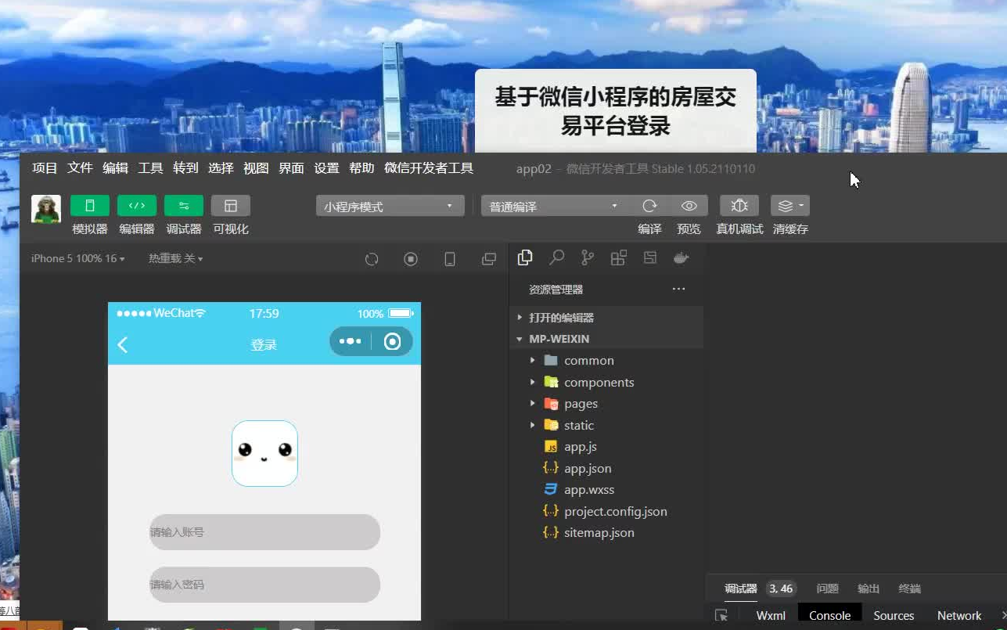Open the 普通编译 compile scene dropdown
This screenshot has height=630, width=1007.
coord(552,206)
